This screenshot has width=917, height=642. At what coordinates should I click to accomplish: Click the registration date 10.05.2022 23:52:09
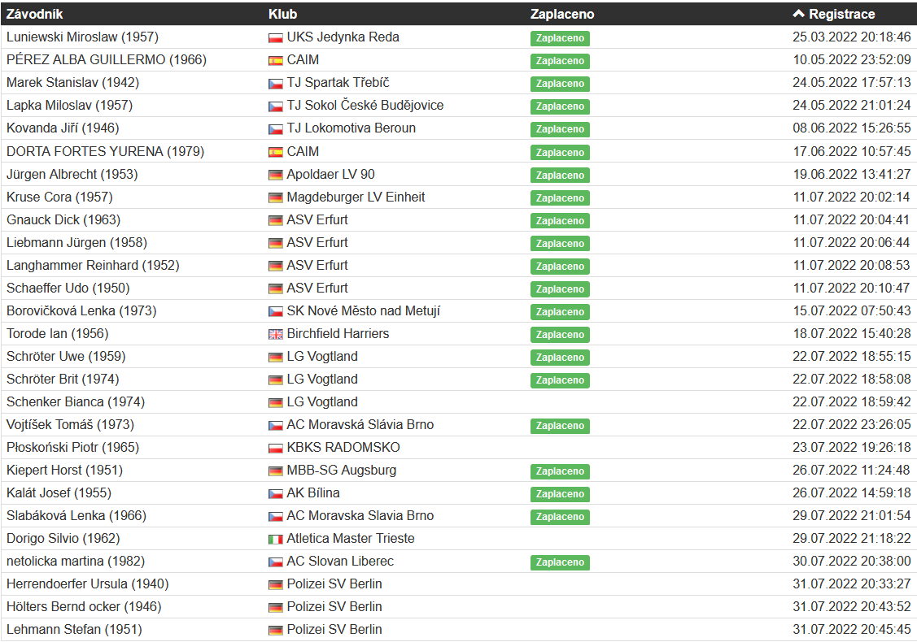click(x=851, y=59)
